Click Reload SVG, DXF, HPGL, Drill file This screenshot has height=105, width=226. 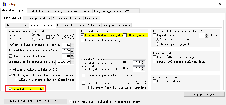[x=35, y=101]
